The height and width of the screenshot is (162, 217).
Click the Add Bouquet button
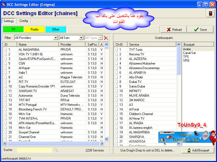click(198, 150)
